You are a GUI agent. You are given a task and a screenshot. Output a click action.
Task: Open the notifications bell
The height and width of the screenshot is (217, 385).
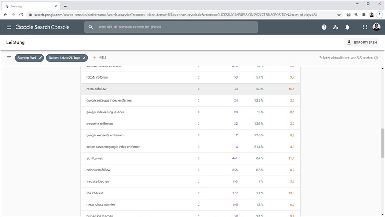click(x=347, y=27)
